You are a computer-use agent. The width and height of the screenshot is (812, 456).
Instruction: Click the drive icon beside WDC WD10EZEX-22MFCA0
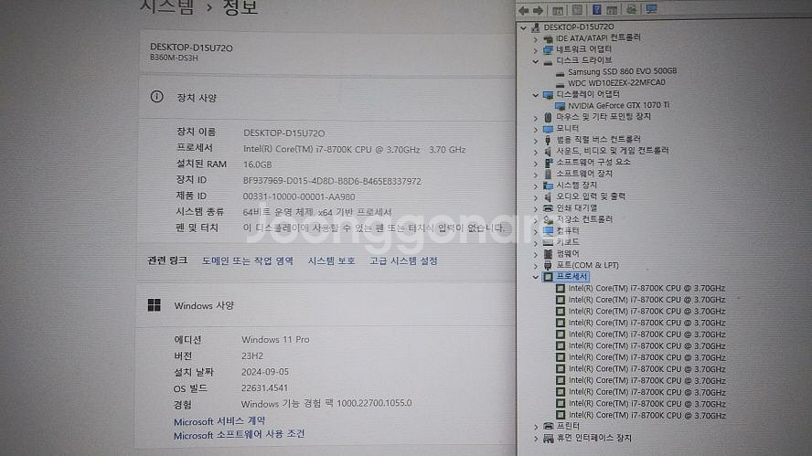[x=560, y=84]
